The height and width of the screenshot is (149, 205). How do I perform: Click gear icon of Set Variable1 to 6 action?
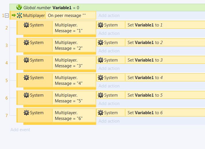point(100,113)
